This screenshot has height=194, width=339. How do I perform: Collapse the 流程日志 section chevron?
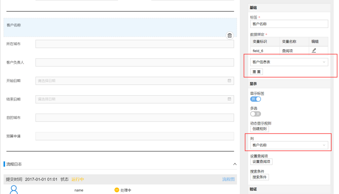(x=235, y=164)
